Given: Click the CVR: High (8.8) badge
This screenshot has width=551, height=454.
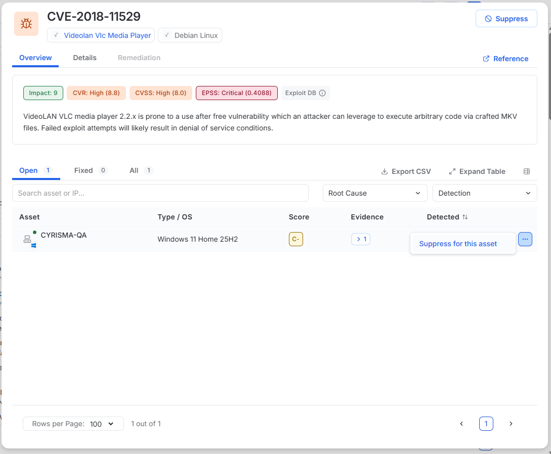Looking at the screenshot, I should [x=96, y=93].
